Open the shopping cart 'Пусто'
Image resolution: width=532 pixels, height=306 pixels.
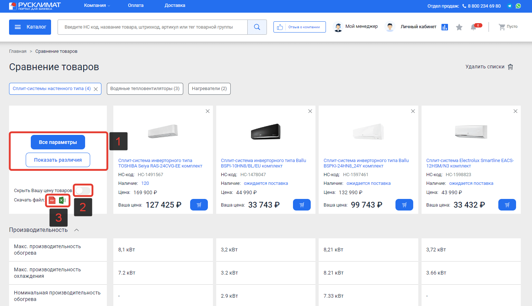pyautogui.click(x=508, y=27)
